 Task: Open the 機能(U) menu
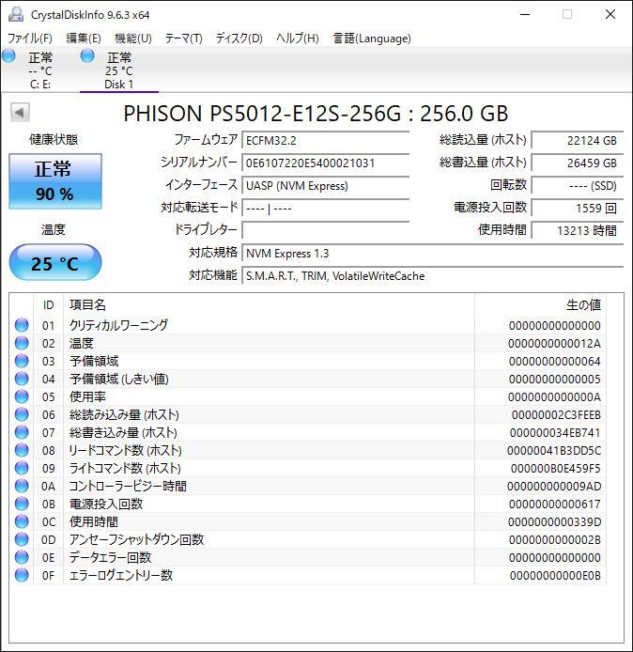point(133,39)
